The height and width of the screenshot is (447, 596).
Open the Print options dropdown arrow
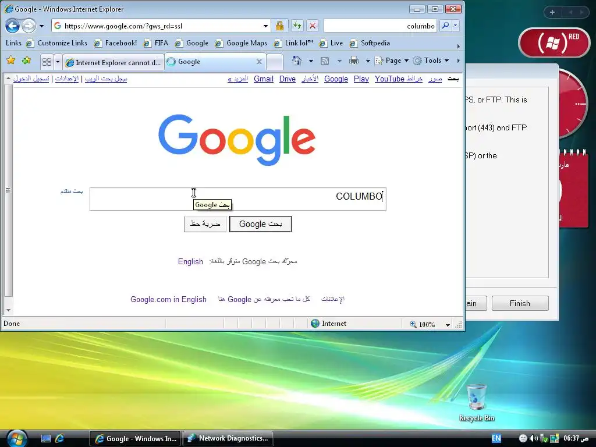[368, 61]
